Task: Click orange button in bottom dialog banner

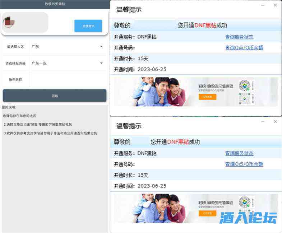Action: [x=207, y=213]
